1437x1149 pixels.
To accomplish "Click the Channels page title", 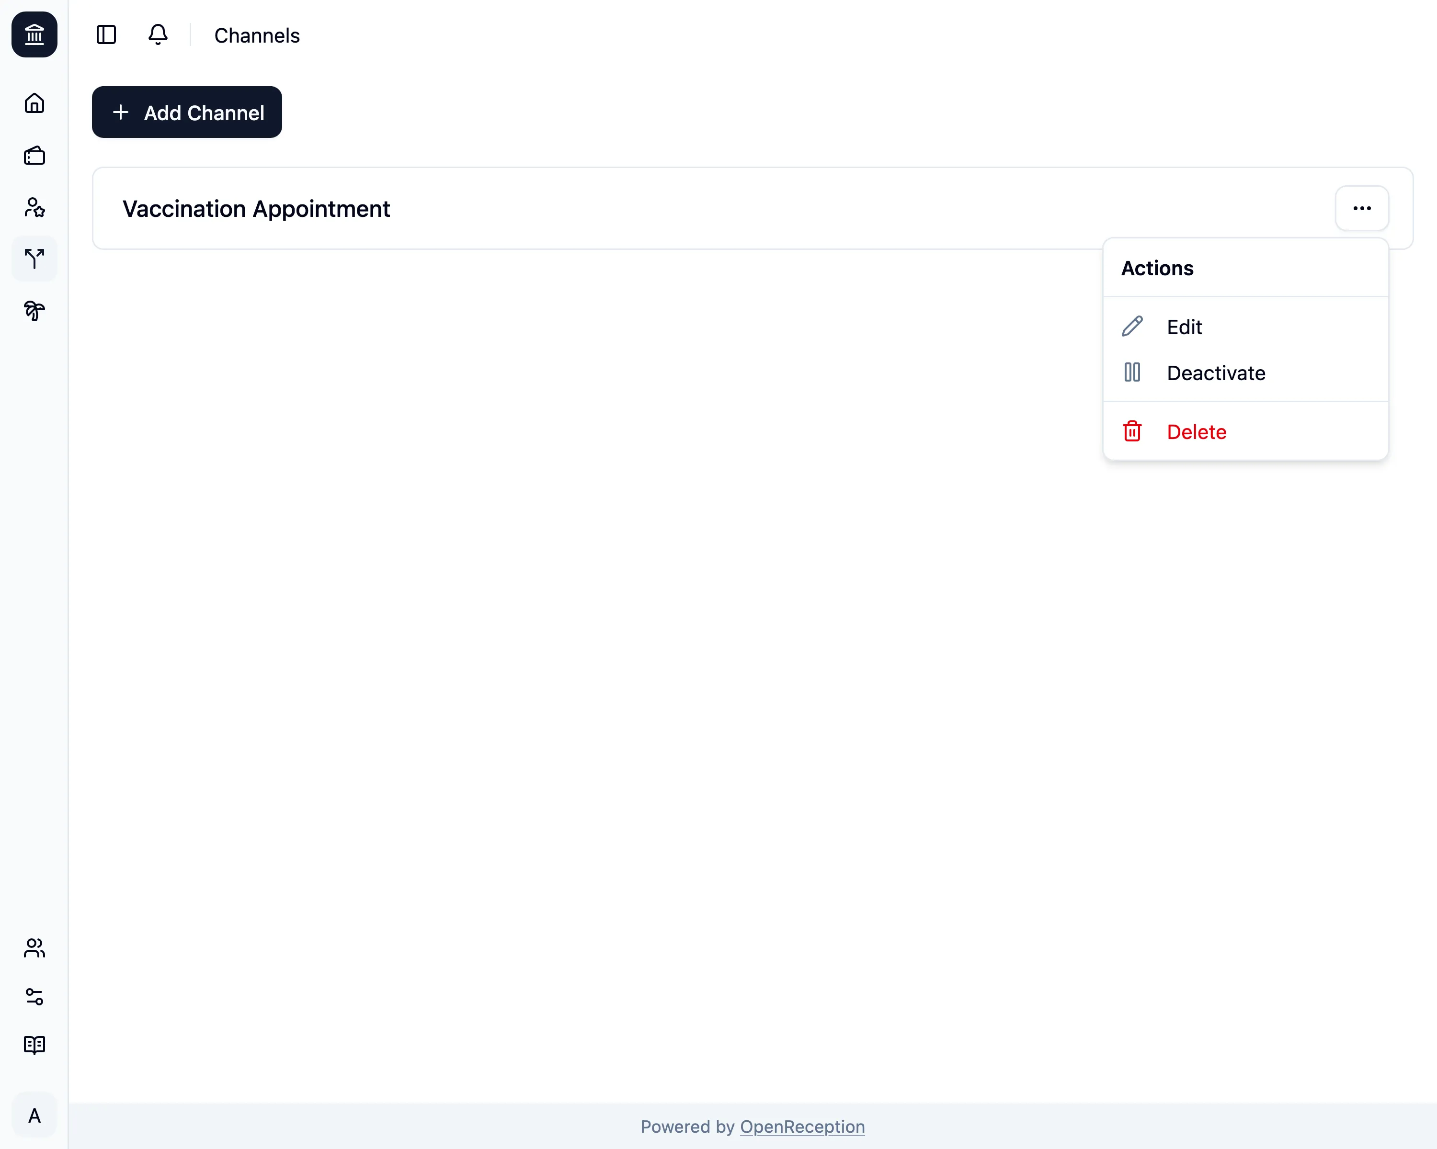I will (257, 34).
